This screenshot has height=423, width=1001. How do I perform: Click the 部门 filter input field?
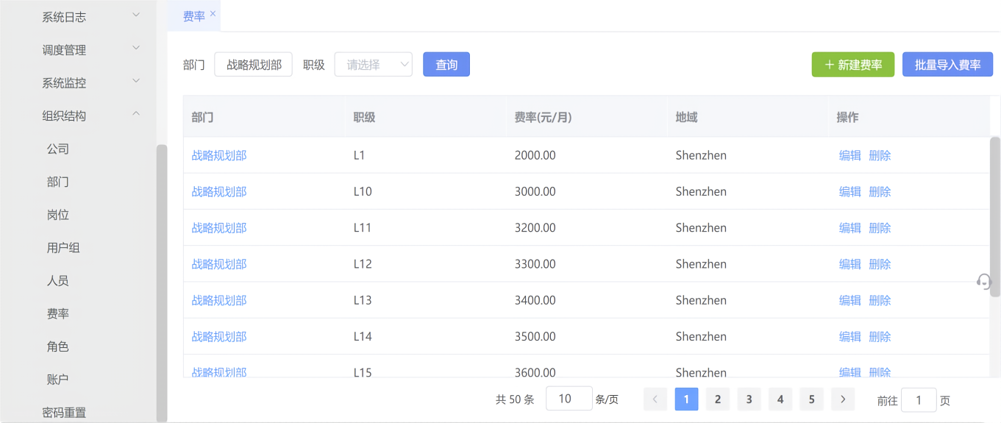(x=254, y=65)
